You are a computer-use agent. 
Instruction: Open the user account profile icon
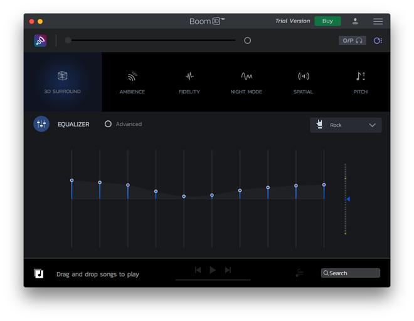[x=355, y=21]
